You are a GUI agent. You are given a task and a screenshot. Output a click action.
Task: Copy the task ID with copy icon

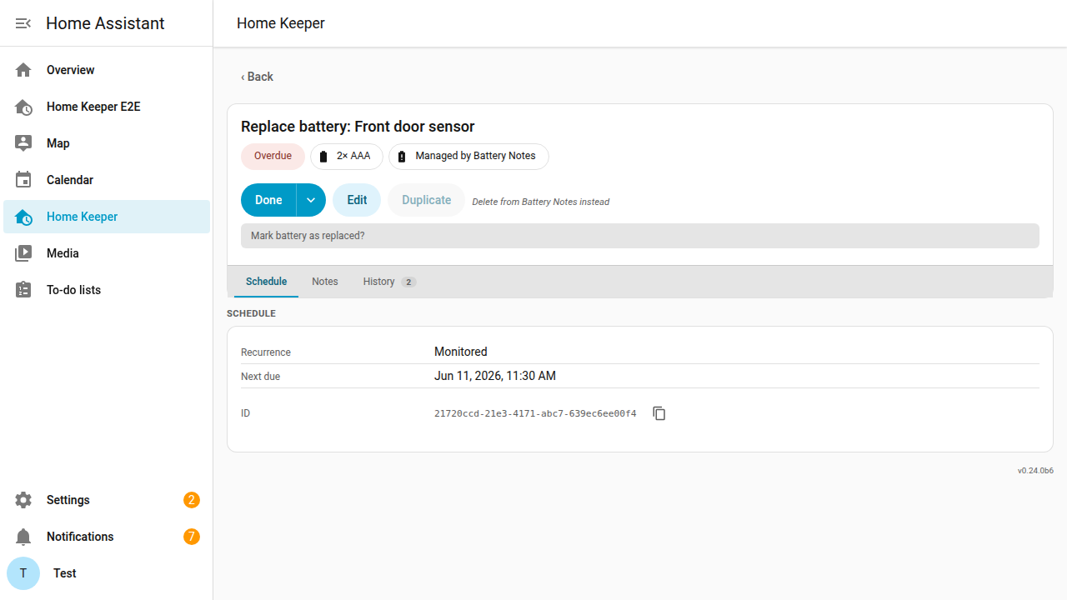(659, 413)
